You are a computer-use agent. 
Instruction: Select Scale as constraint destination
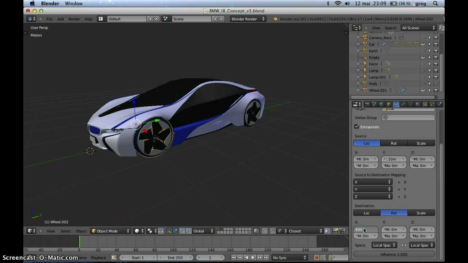point(421,213)
